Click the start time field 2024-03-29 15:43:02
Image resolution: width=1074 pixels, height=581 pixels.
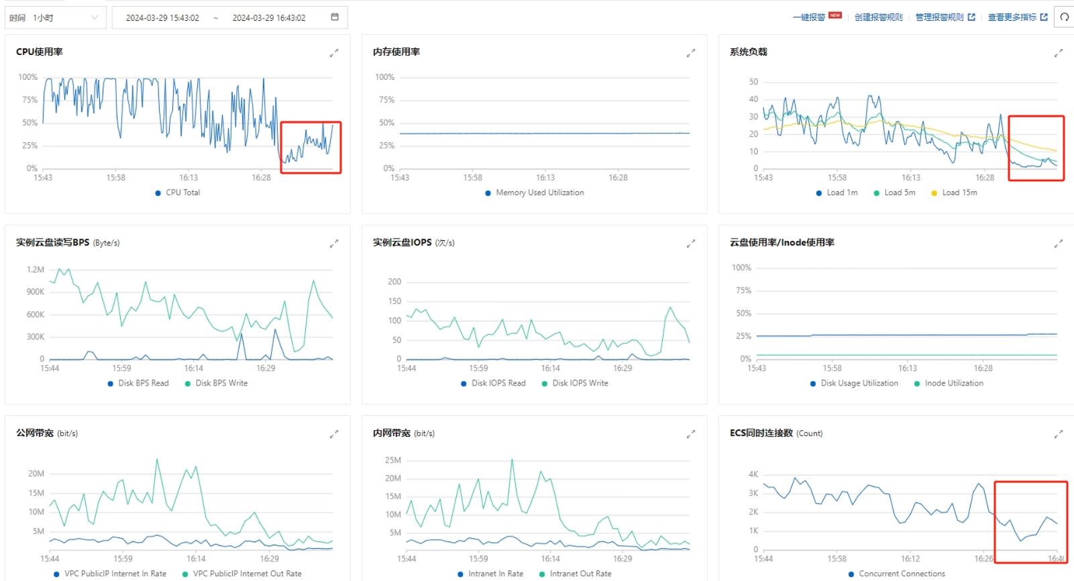[x=162, y=18]
